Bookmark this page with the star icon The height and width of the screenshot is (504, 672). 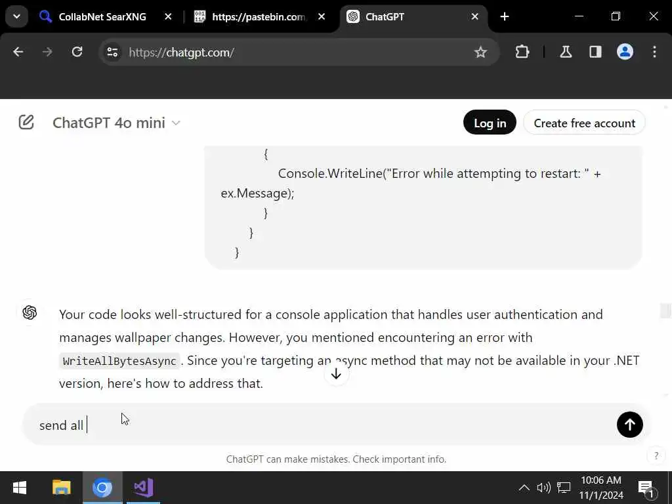click(480, 52)
